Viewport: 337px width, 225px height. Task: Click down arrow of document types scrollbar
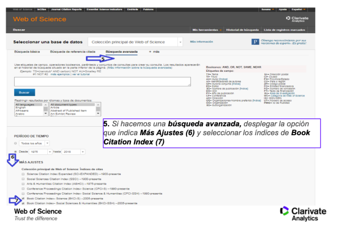point(98,113)
